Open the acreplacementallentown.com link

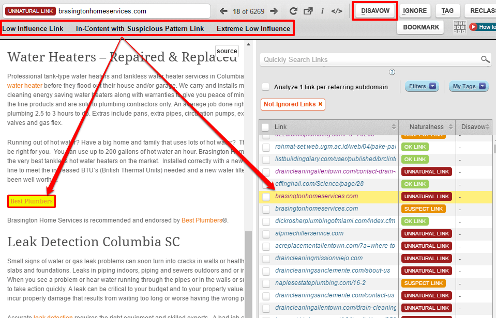(x=335, y=245)
